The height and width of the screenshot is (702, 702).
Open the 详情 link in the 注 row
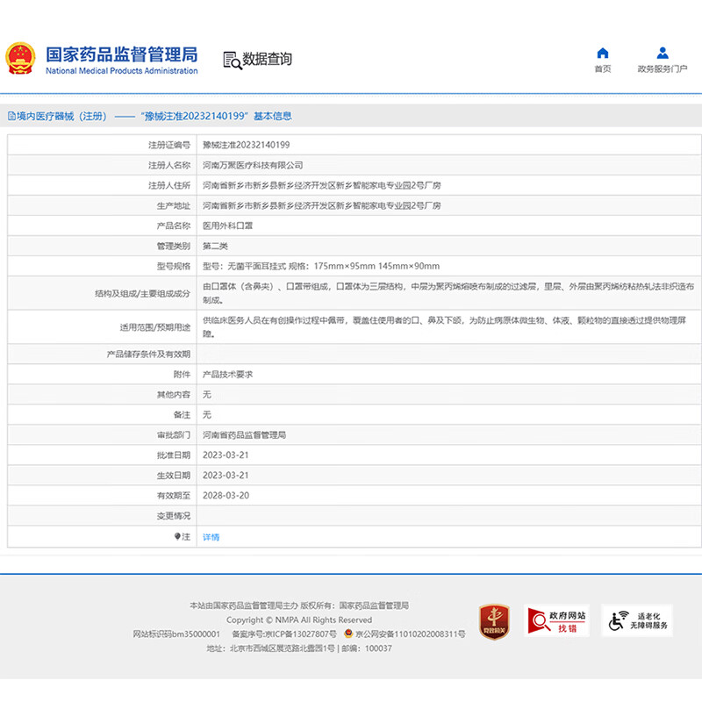[209, 536]
